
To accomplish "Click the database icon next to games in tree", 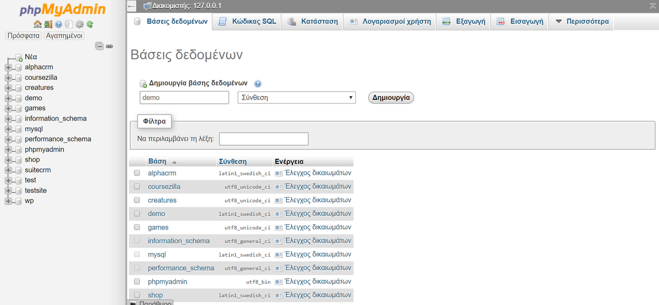I will click(19, 109).
